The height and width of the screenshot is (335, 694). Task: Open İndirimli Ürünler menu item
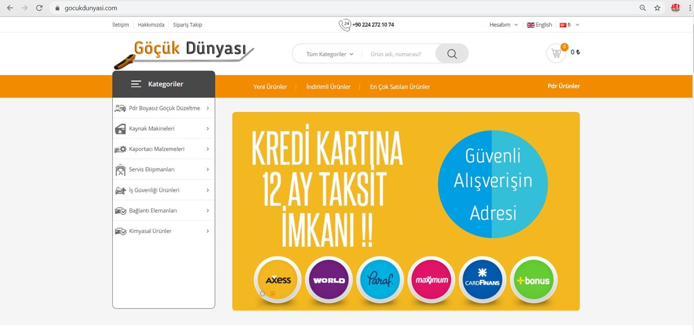pos(328,87)
